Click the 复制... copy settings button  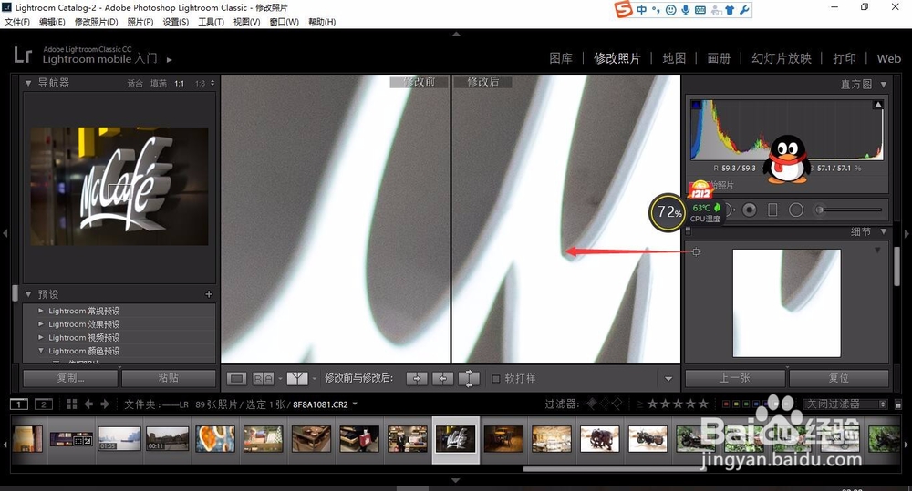[x=70, y=378]
